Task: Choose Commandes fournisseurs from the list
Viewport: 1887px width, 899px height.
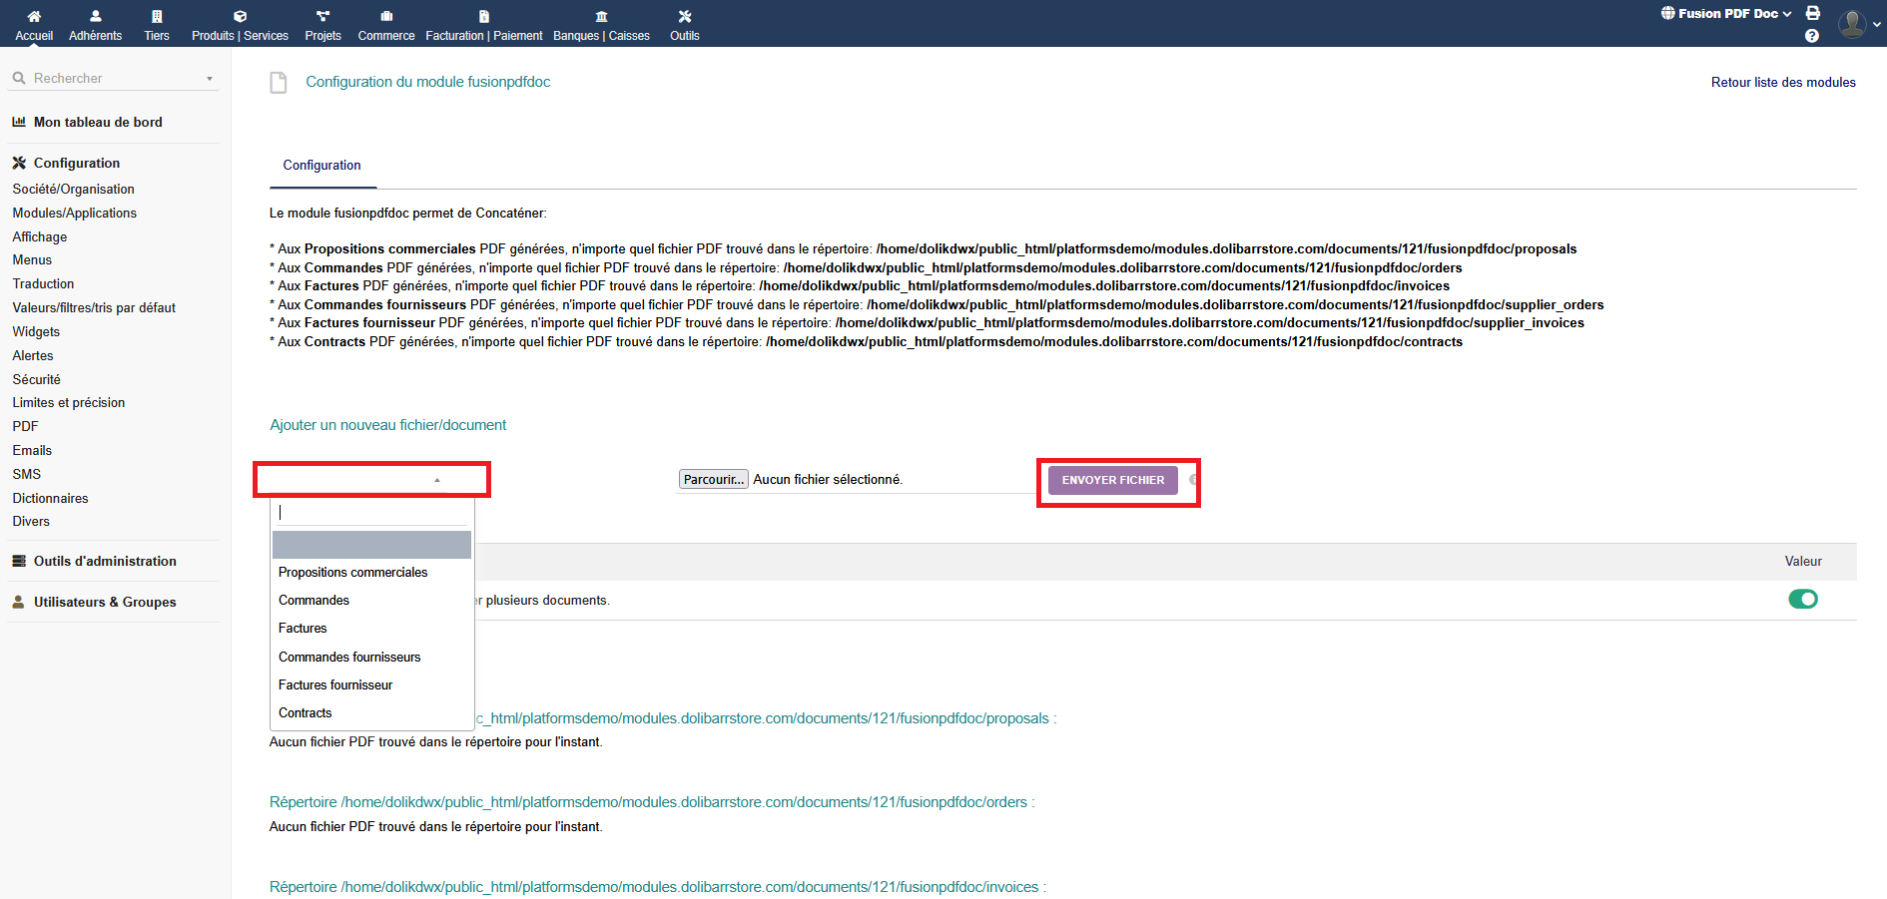Action: pos(349,658)
